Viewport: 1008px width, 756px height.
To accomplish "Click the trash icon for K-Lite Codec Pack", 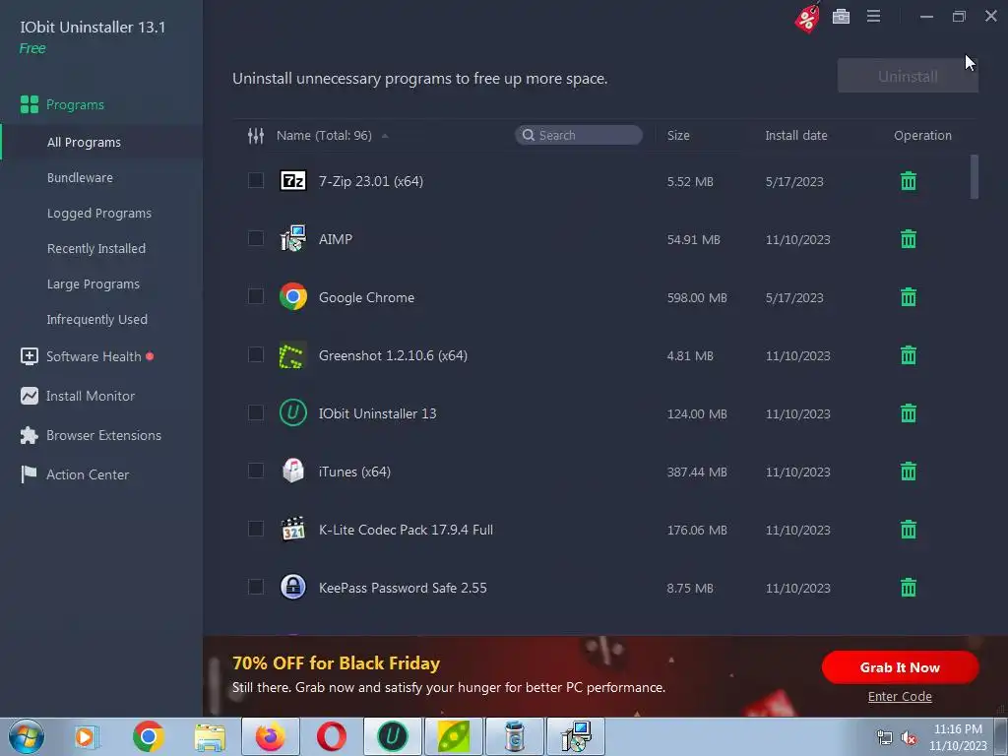I will point(908,530).
